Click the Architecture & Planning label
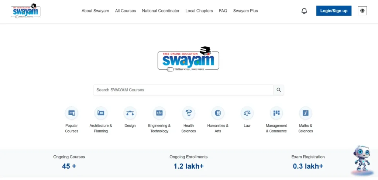 101,128
